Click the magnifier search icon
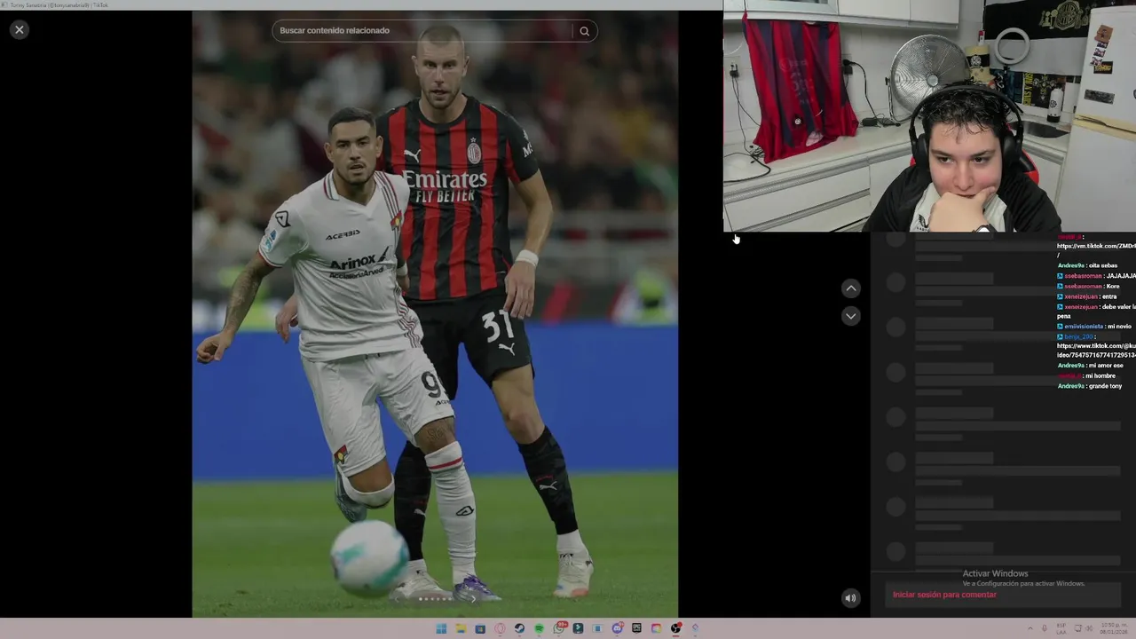This screenshot has width=1136, height=639. tap(584, 31)
